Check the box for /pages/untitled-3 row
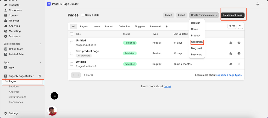Image resolution: width=268 pixels, height=118 pixels. (72, 64)
